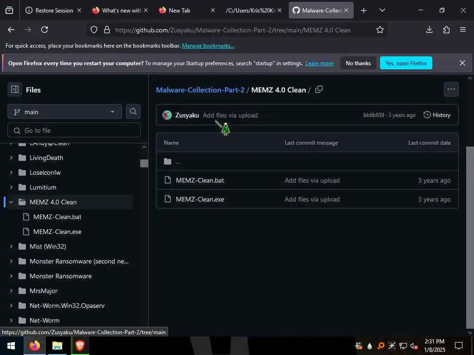Viewport: 474px width, 355px height.
Task: Open the Windows Start menu
Action: pos(12,346)
